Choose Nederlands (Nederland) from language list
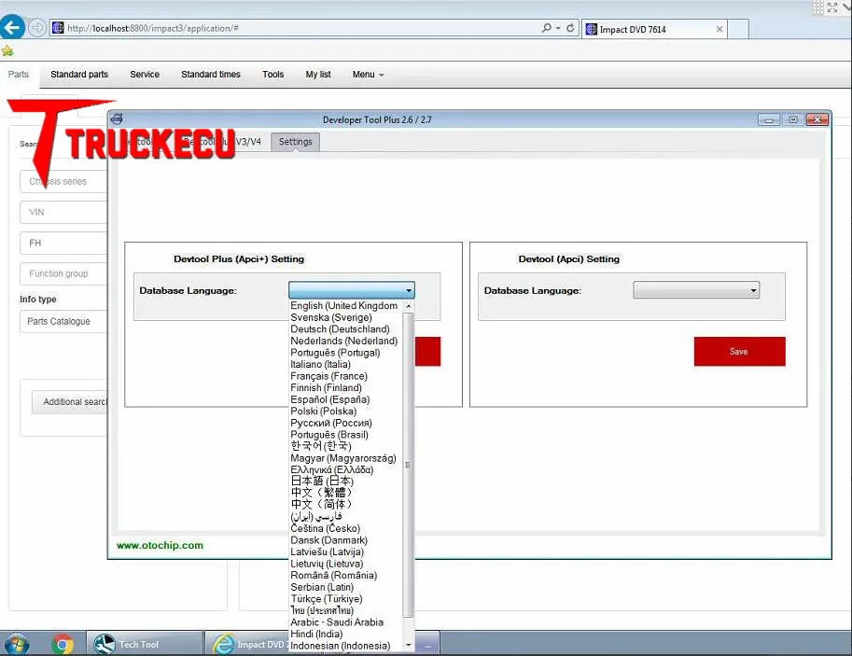The image size is (852, 656). (x=346, y=341)
